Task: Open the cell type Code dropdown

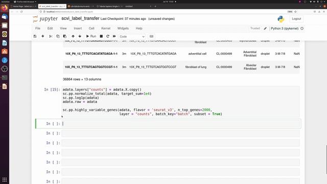Action: [x=132, y=36]
